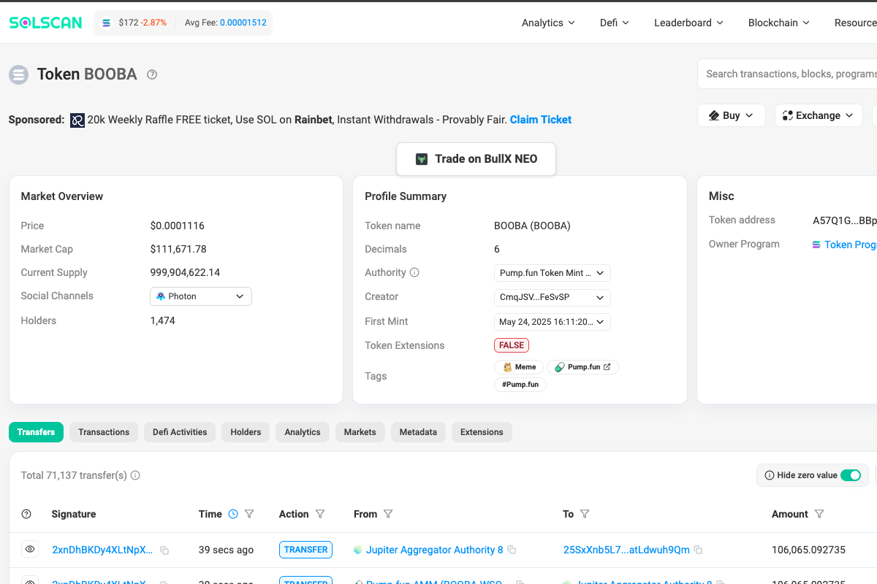Image resolution: width=877 pixels, height=584 pixels.
Task: Toggle the Hide zero value switch
Action: pos(851,475)
